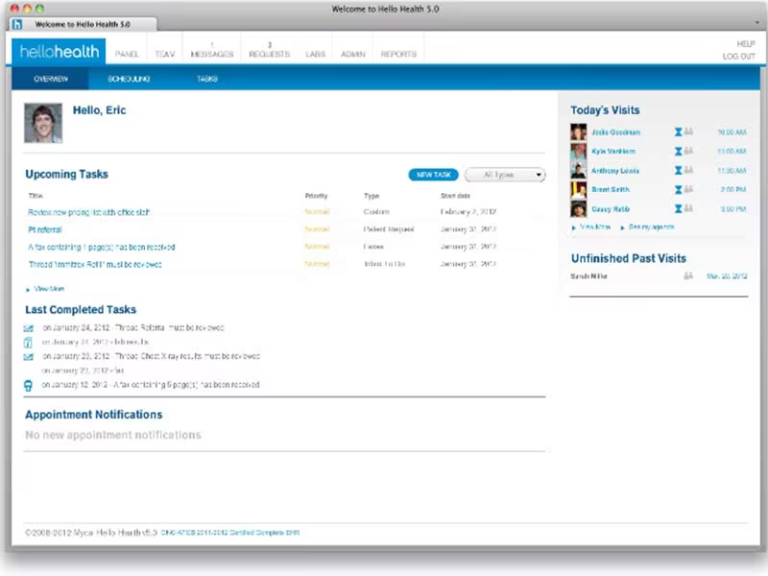The width and height of the screenshot is (768, 576).
Task: Click the Log Out link
Action: (x=738, y=57)
